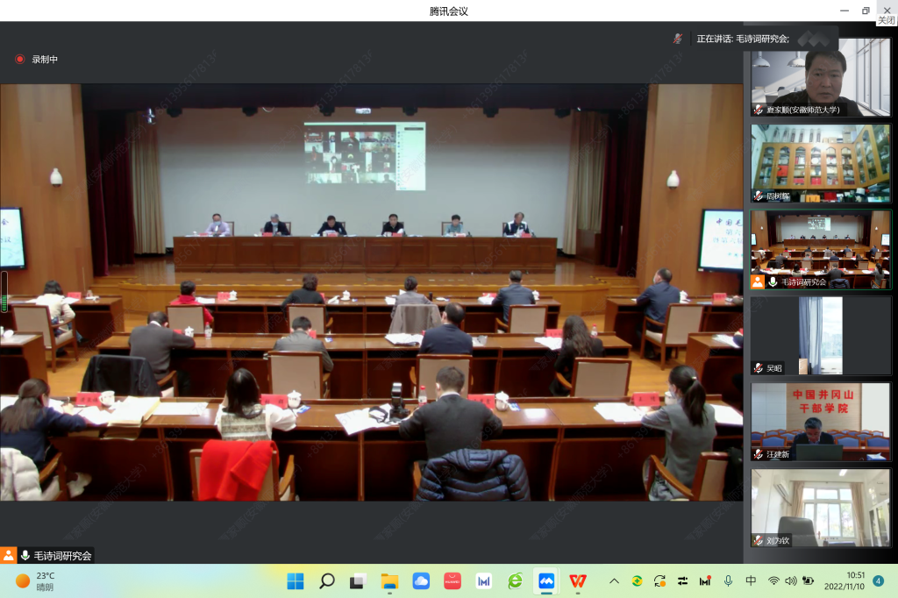Screen dimensions: 898x598
Task: Click the muted microphone icon beside speaker status
Action: click(x=678, y=39)
